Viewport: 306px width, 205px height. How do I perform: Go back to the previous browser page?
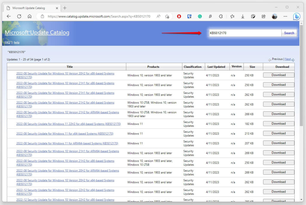[x=9, y=16]
